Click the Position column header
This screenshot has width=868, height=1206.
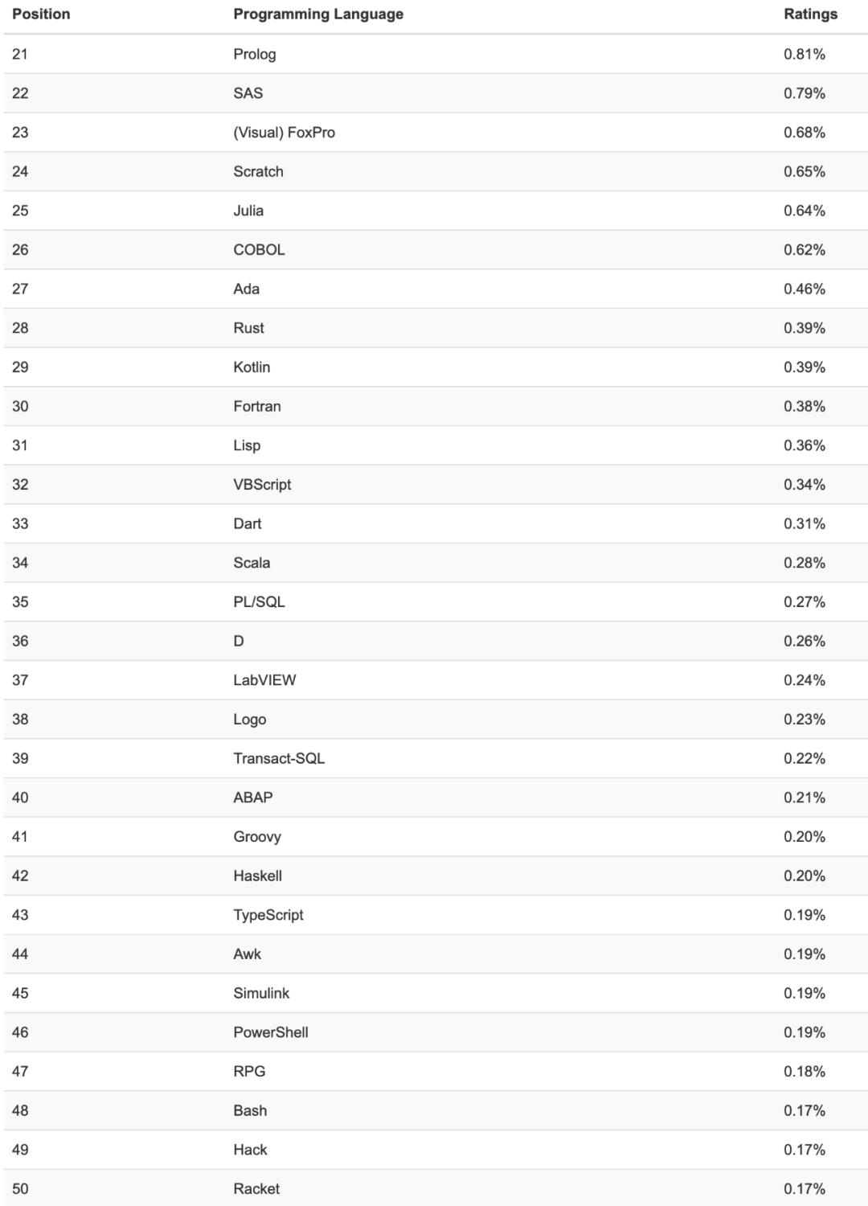tap(41, 14)
